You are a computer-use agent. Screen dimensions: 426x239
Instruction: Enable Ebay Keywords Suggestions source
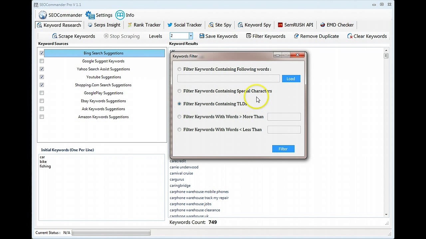(x=42, y=101)
